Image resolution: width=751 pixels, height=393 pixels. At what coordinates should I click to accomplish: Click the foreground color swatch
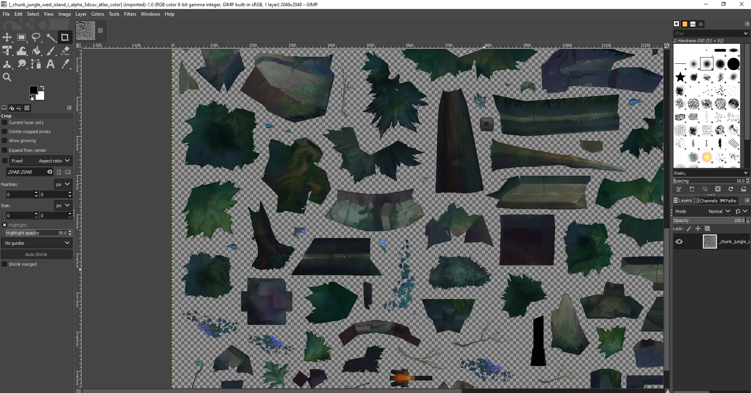click(33, 90)
